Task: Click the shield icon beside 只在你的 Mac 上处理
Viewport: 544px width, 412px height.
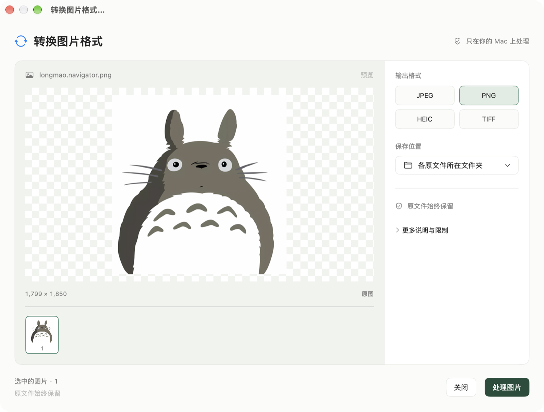Action: pos(458,41)
